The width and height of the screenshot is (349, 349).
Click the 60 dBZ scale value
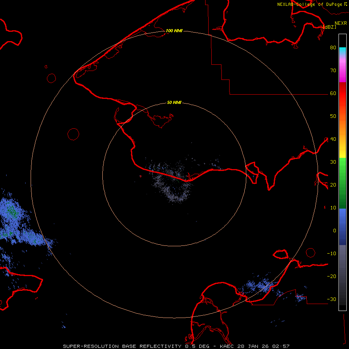[333, 93]
